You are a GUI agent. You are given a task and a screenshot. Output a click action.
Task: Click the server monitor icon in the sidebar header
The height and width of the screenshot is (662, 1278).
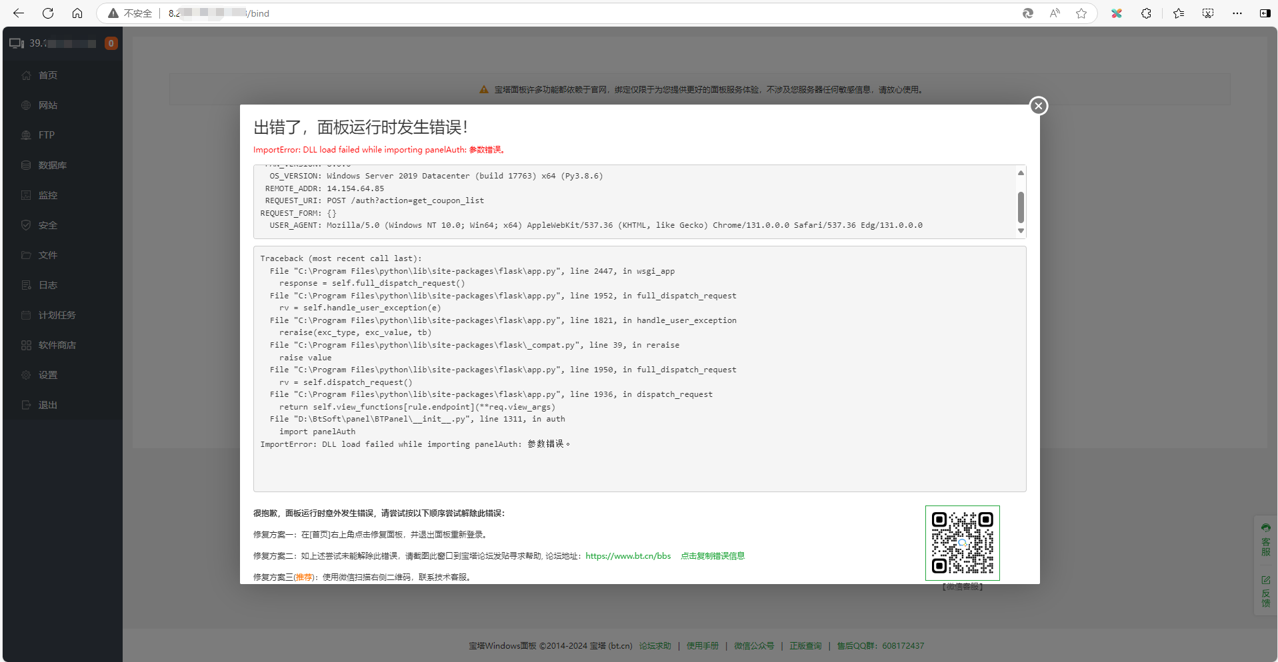[x=17, y=43]
